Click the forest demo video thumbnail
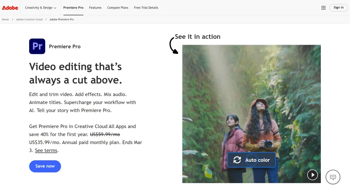 click(251, 114)
